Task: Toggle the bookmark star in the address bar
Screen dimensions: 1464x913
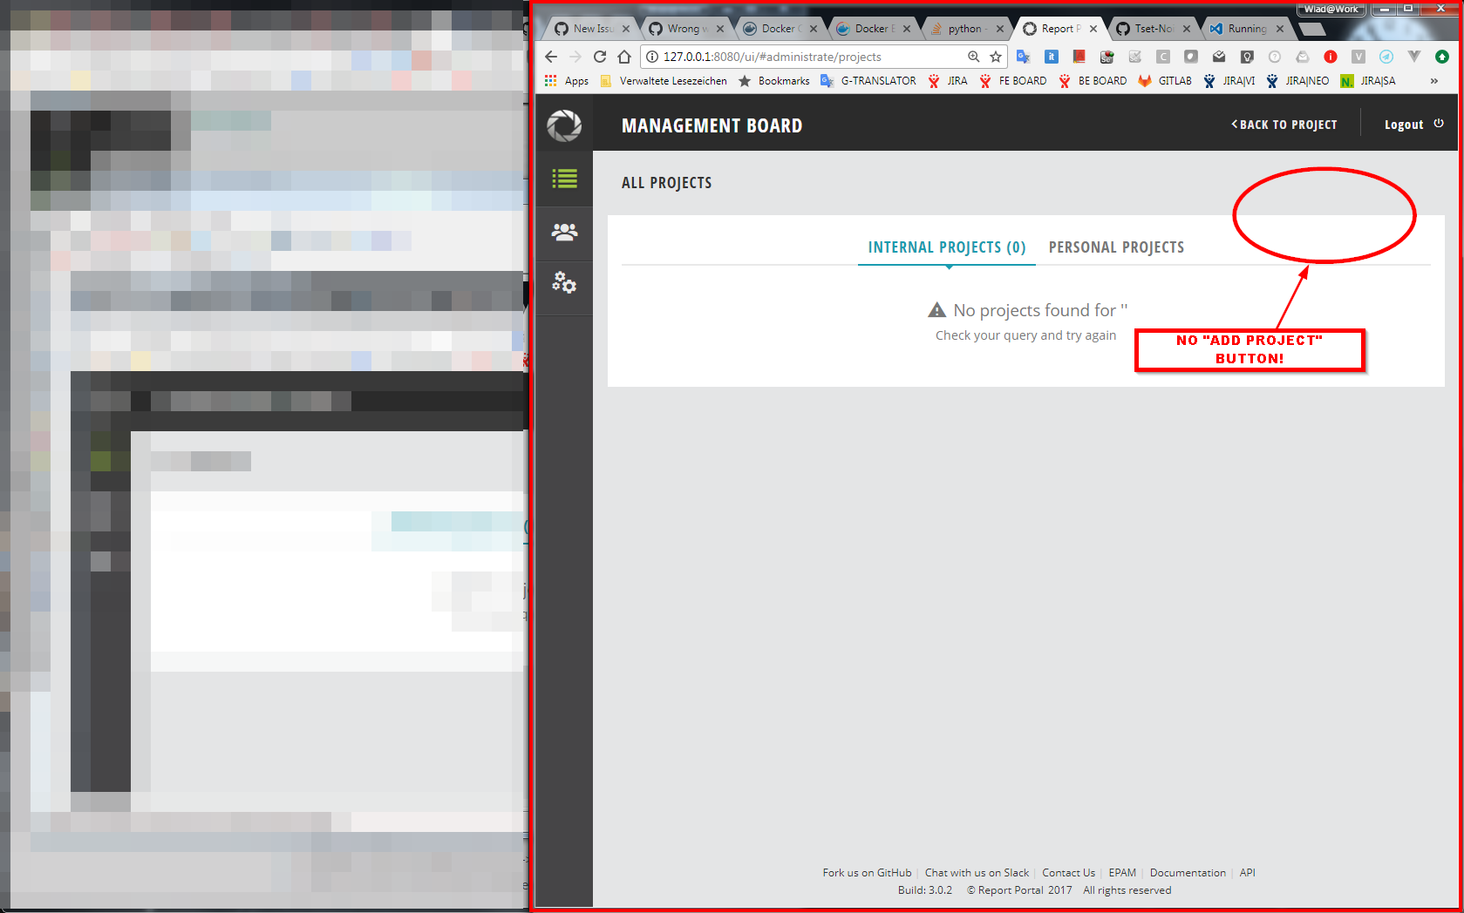Action: coord(996,57)
